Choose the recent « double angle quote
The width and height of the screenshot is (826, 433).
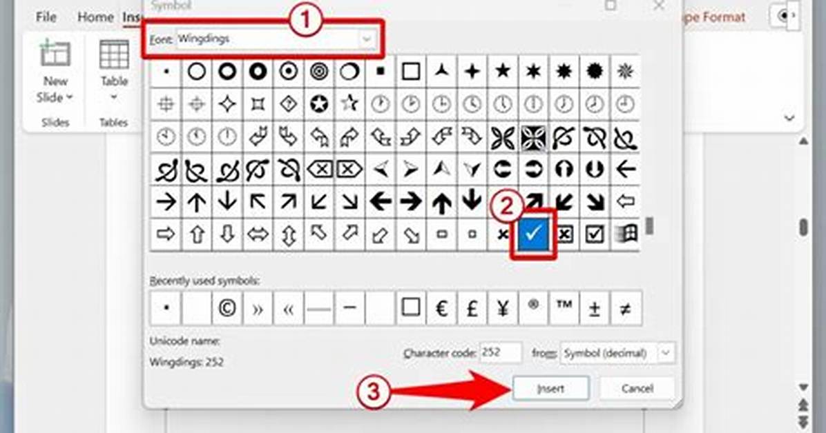coord(288,308)
